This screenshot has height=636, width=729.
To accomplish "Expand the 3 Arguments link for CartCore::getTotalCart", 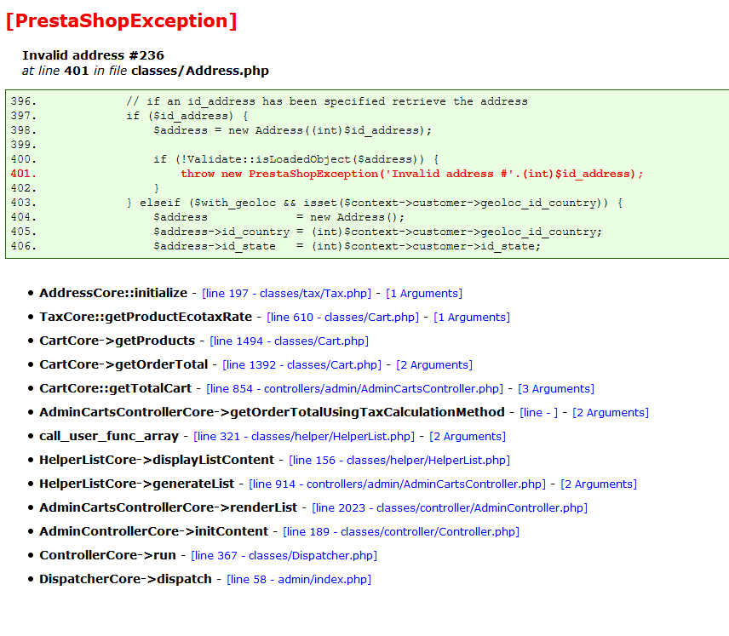I will point(556,388).
